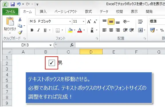Click the Format Painter brush icon
The width and height of the screenshot is (165, 107).
point(20,32)
